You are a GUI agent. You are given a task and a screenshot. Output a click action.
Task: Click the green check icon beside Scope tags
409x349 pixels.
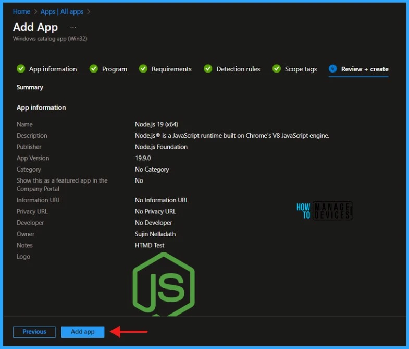click(277, 69)
